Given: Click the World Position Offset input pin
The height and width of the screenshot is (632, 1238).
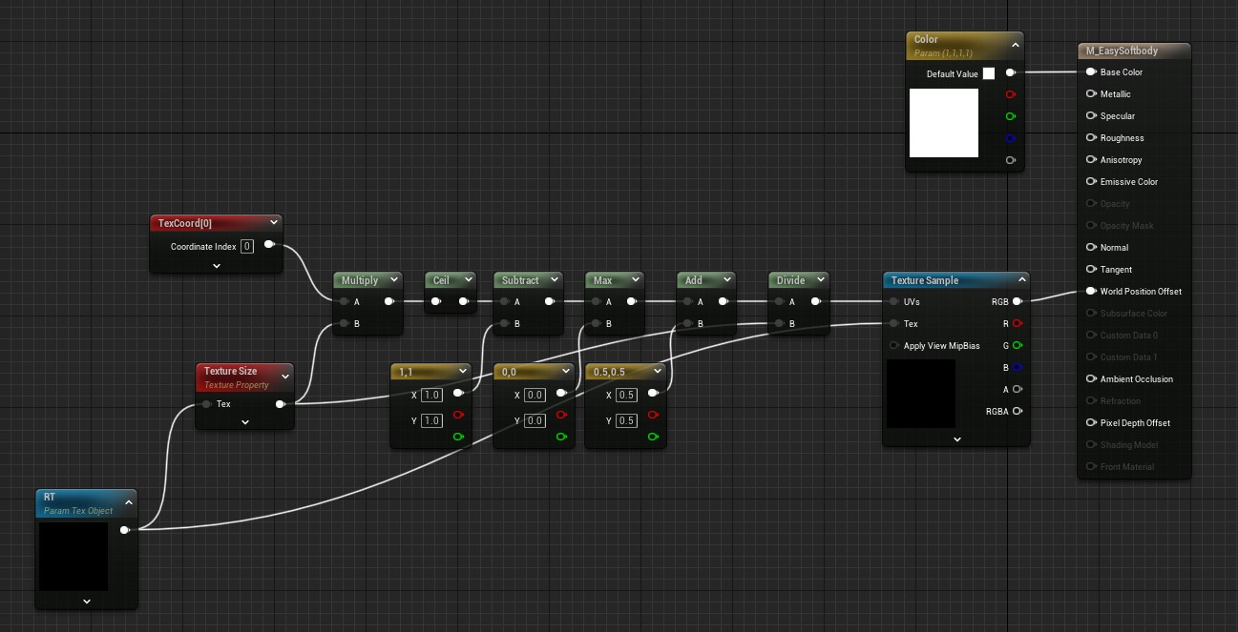Looking at the screenshot, I should 1091,292.
